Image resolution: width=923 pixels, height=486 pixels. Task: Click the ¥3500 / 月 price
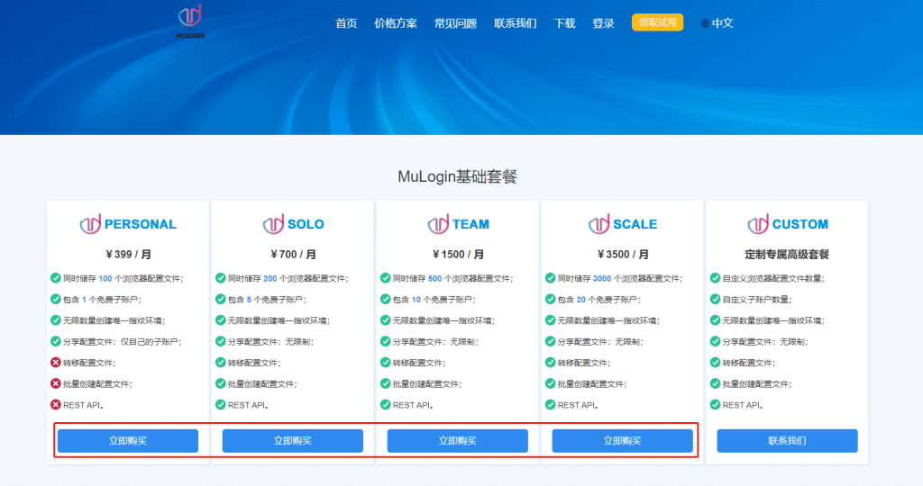tap(623, 255)
